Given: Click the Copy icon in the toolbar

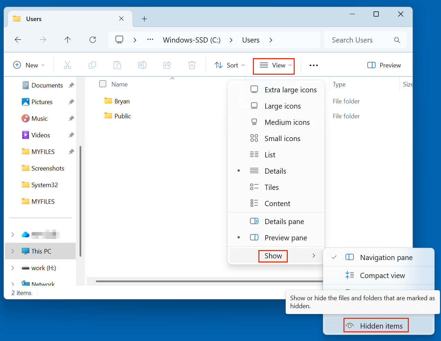Looking at the screenshot, I should 92,65.
